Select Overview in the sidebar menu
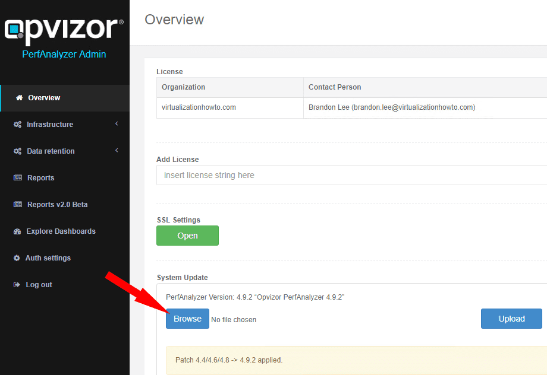 (x=42, y=98)
